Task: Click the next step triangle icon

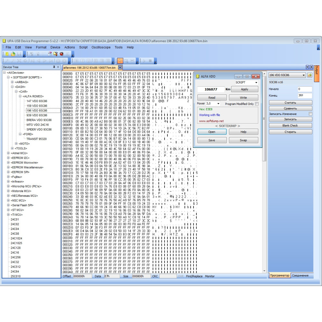Action: (x=44, y=61)
